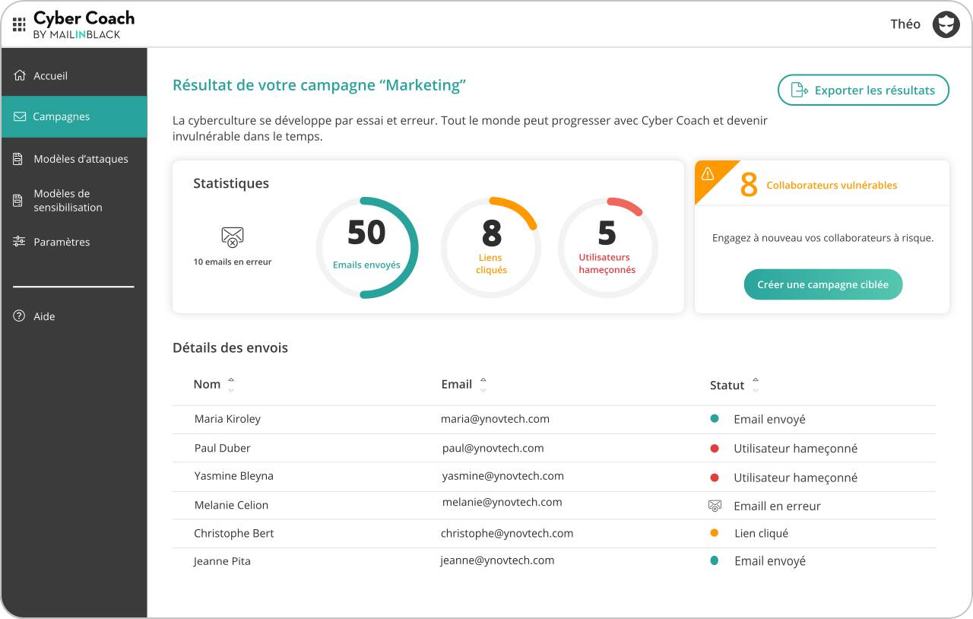
Task: Select the name Paul Duber
Action: coord(222,448)
